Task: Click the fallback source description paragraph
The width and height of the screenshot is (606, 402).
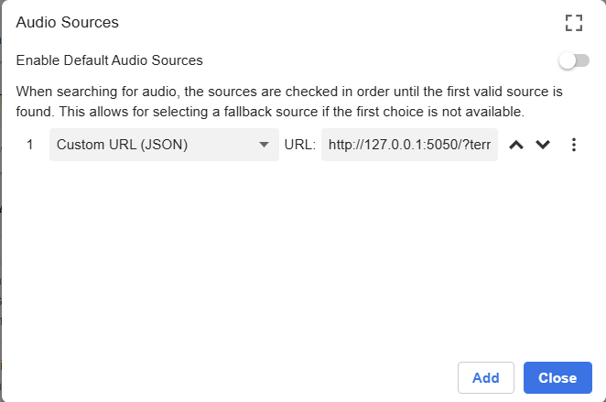Action: [288, 102]
